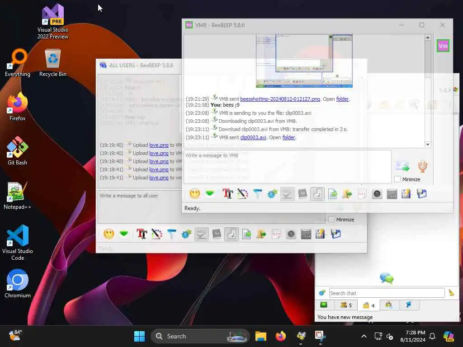463x347 pixels.
Task: Click blue floppy disk icon in VM8 toolbar
Action: click(422, 193)
